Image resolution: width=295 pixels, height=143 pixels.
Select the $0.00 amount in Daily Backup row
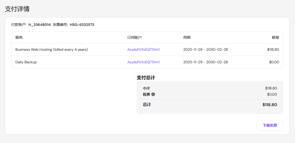coord(274,62)
